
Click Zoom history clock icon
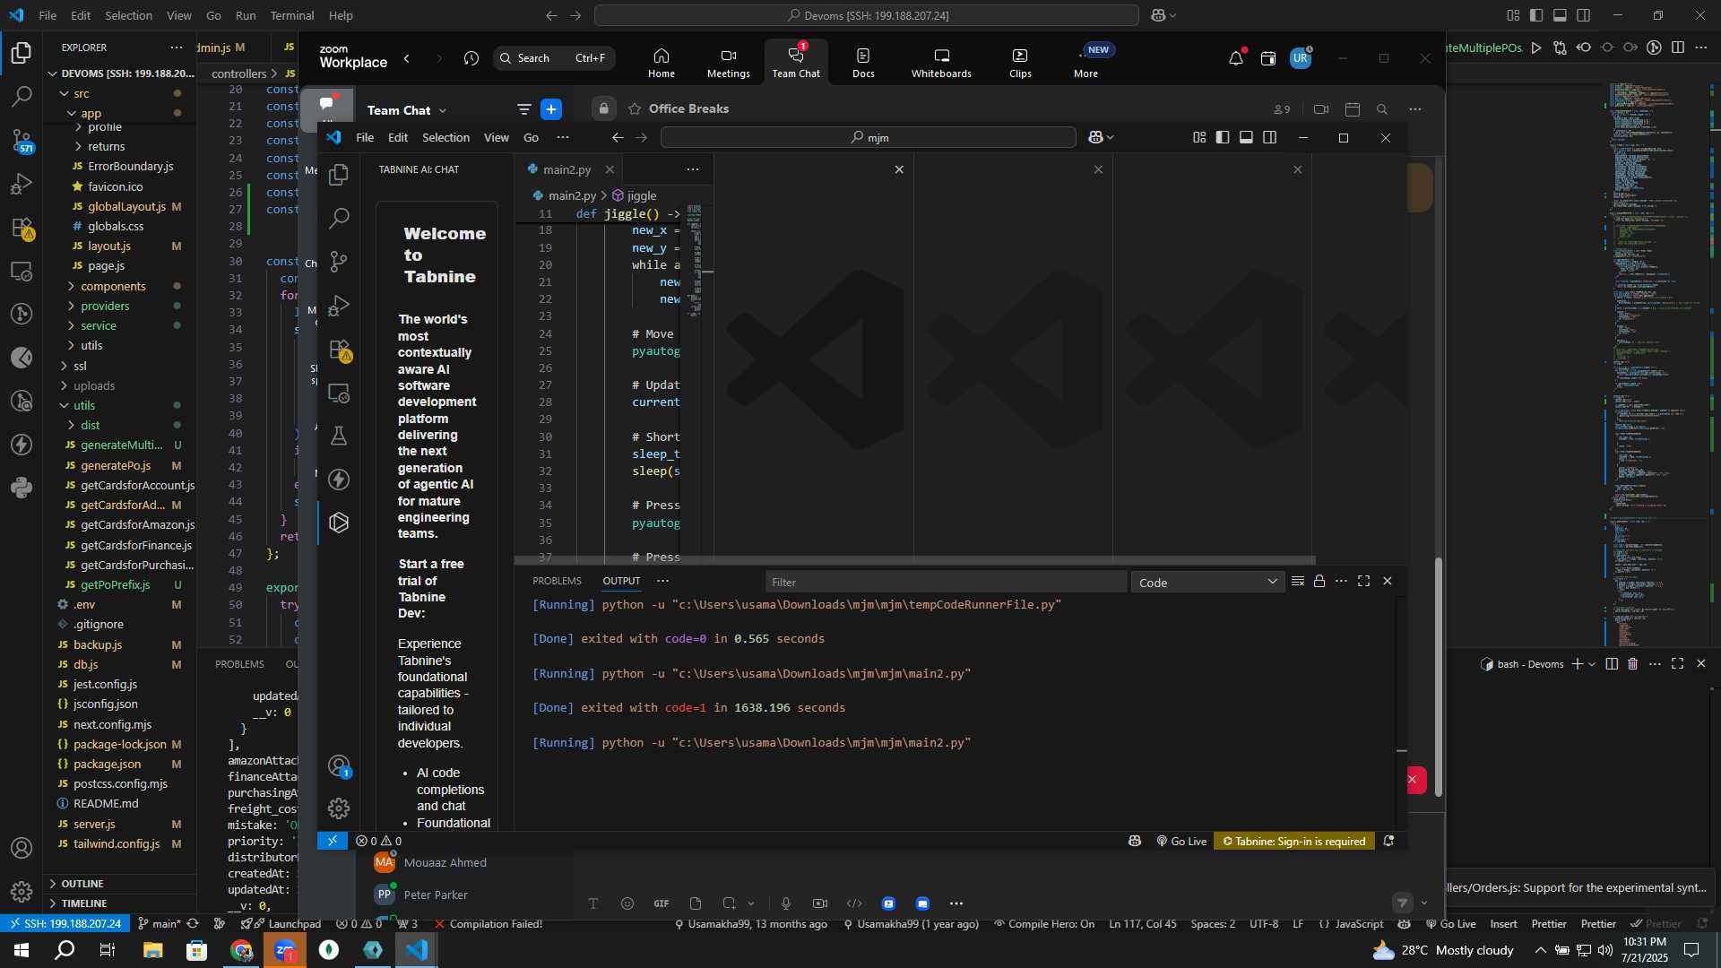tap(471, 58)
